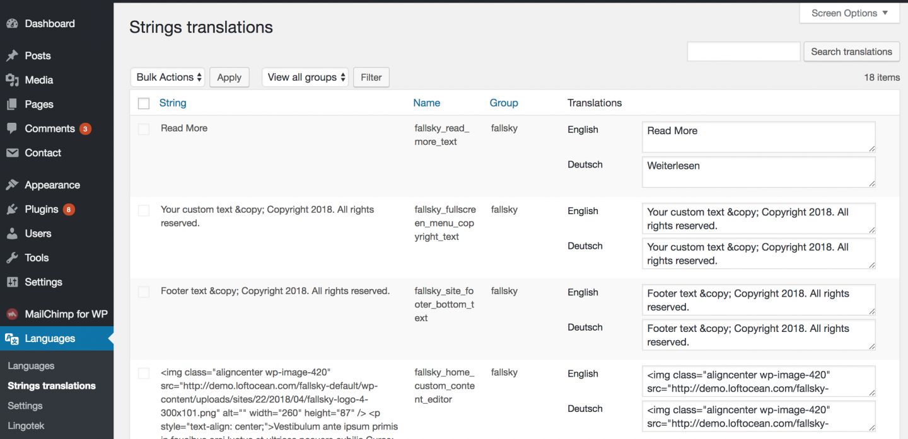Click the Posts pushpin icon
Screen dimensions: 908x439
pyautogui.click(x=12, y=56)
